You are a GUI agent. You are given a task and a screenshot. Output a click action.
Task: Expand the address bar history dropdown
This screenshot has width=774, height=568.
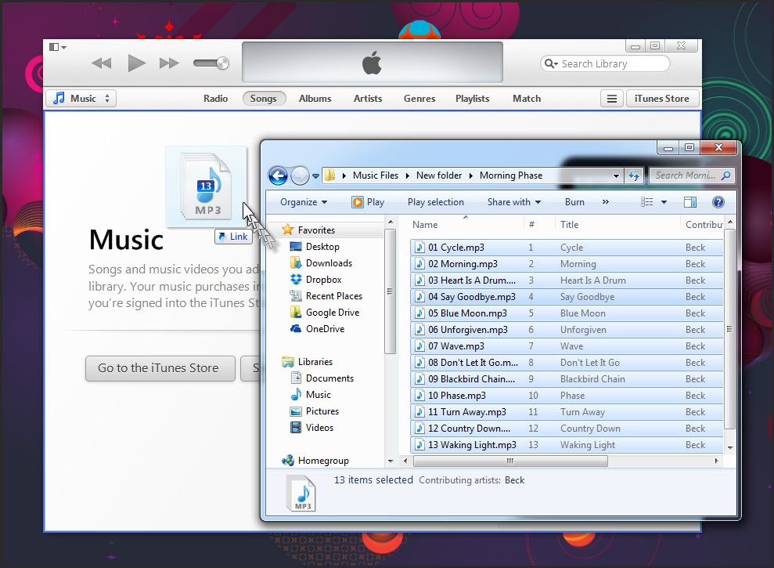[616, 176]
